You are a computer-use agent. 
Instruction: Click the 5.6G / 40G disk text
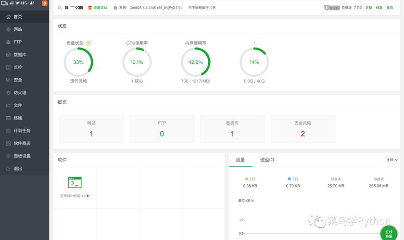point(254,81)
